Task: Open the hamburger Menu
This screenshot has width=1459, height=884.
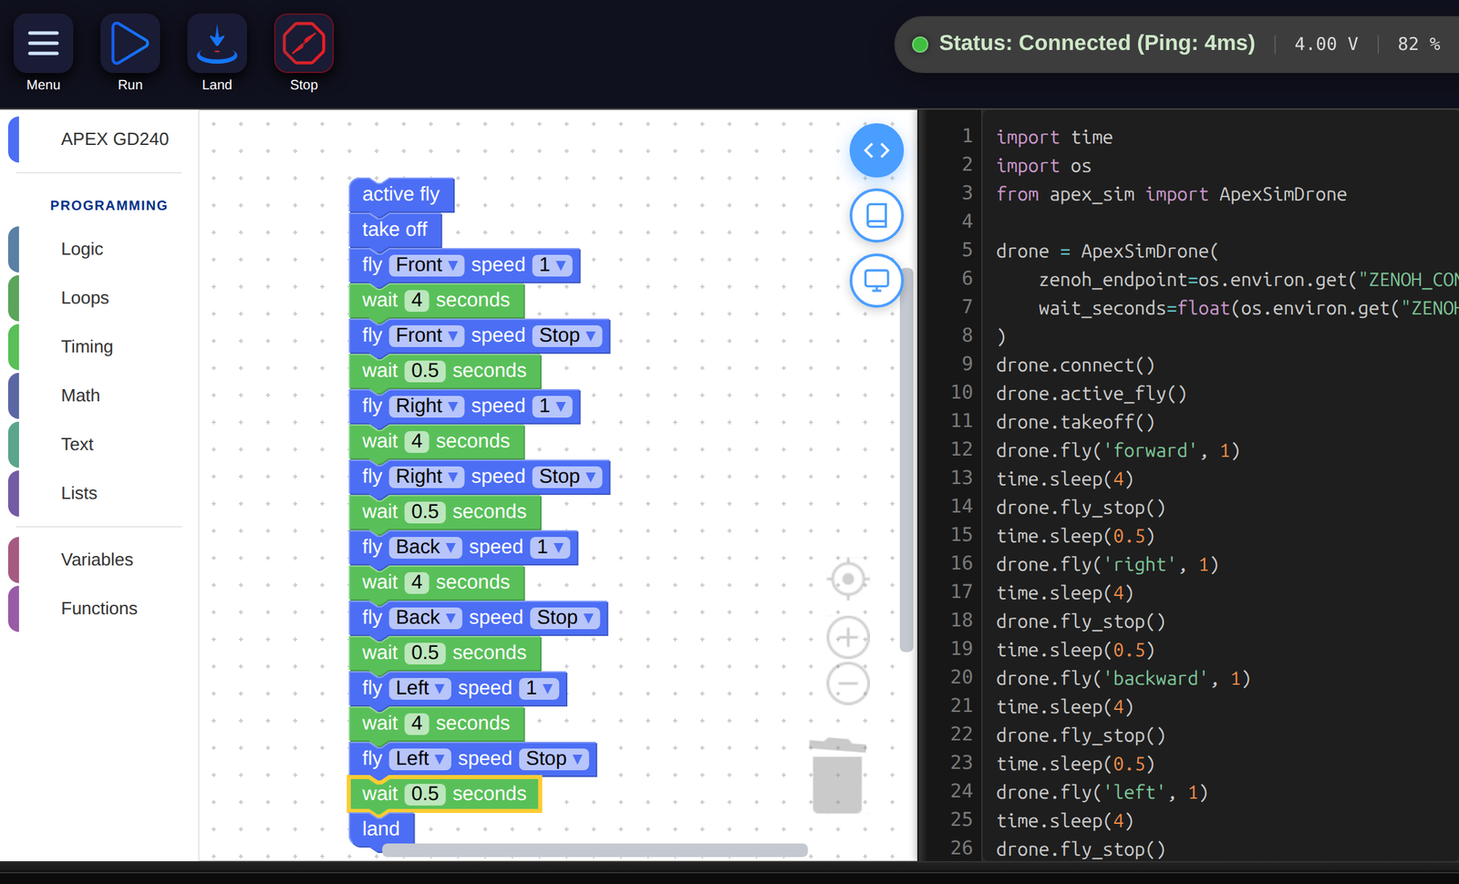Action: point(43,44)
